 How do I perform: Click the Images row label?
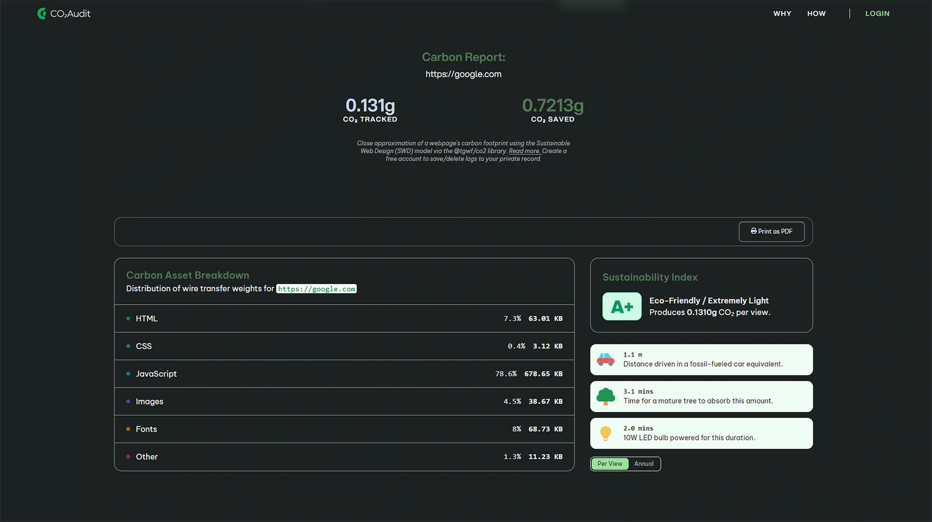tap(149, 402)
